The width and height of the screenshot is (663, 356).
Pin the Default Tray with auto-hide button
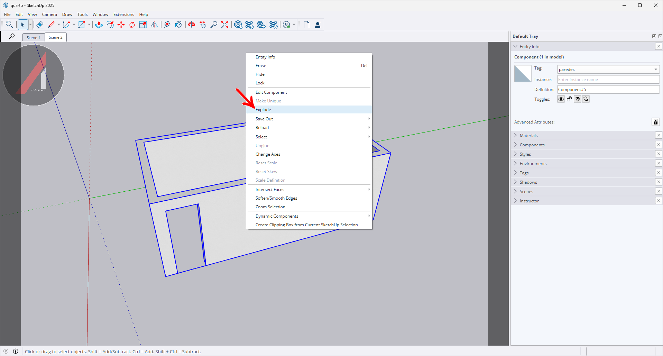click(654, 36)
